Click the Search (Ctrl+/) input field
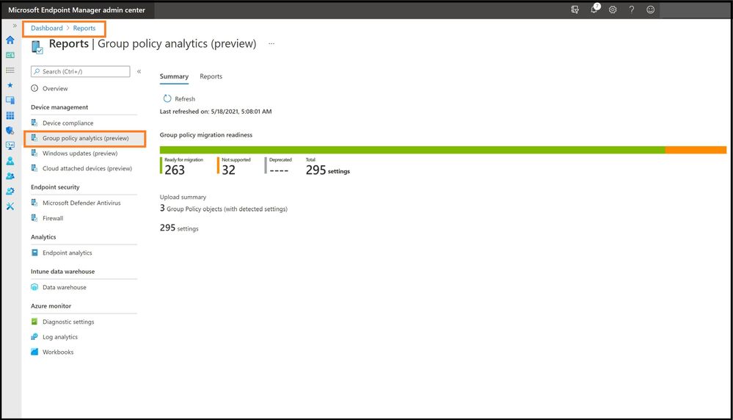 point(81,71)
